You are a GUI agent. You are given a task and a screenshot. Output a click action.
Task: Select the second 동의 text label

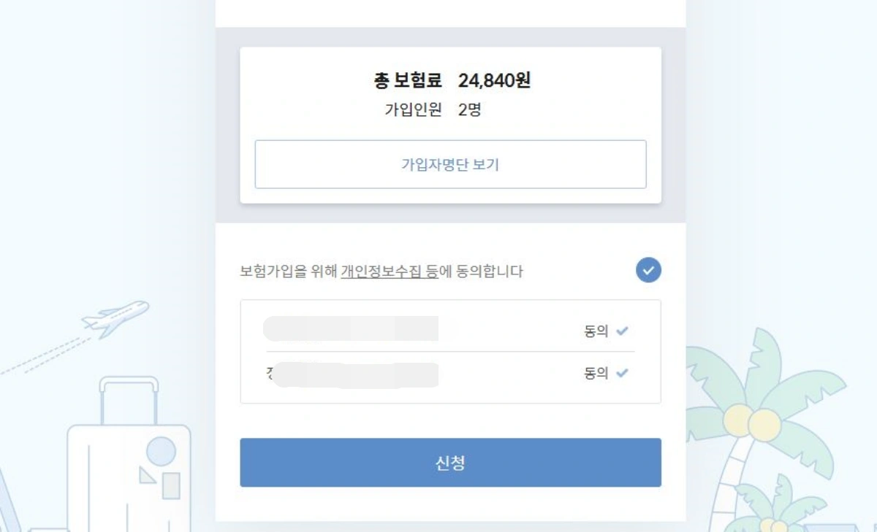click(x=596, y=372)
